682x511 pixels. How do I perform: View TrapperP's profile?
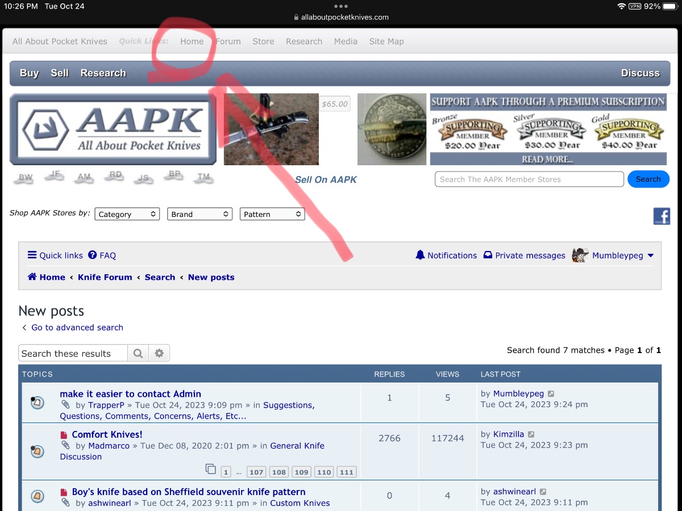tap(106, 405)
